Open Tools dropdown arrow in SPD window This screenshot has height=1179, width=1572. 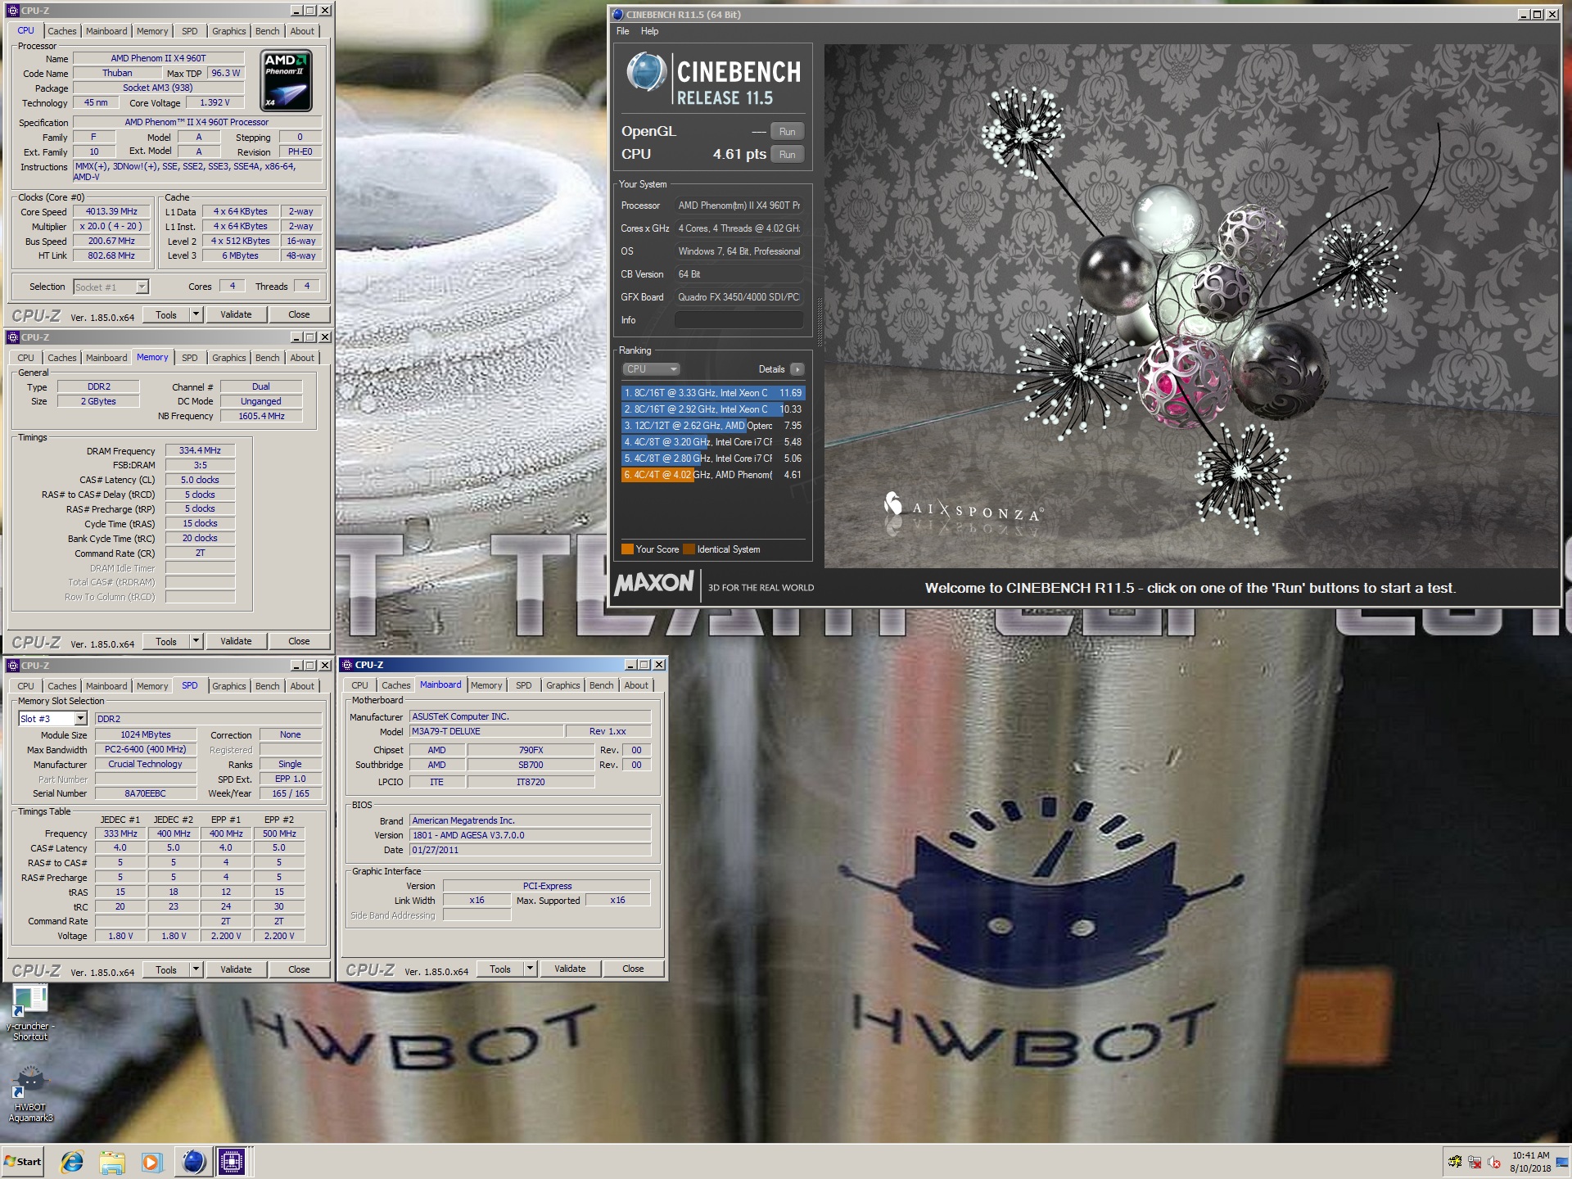(x=196, y=969)
